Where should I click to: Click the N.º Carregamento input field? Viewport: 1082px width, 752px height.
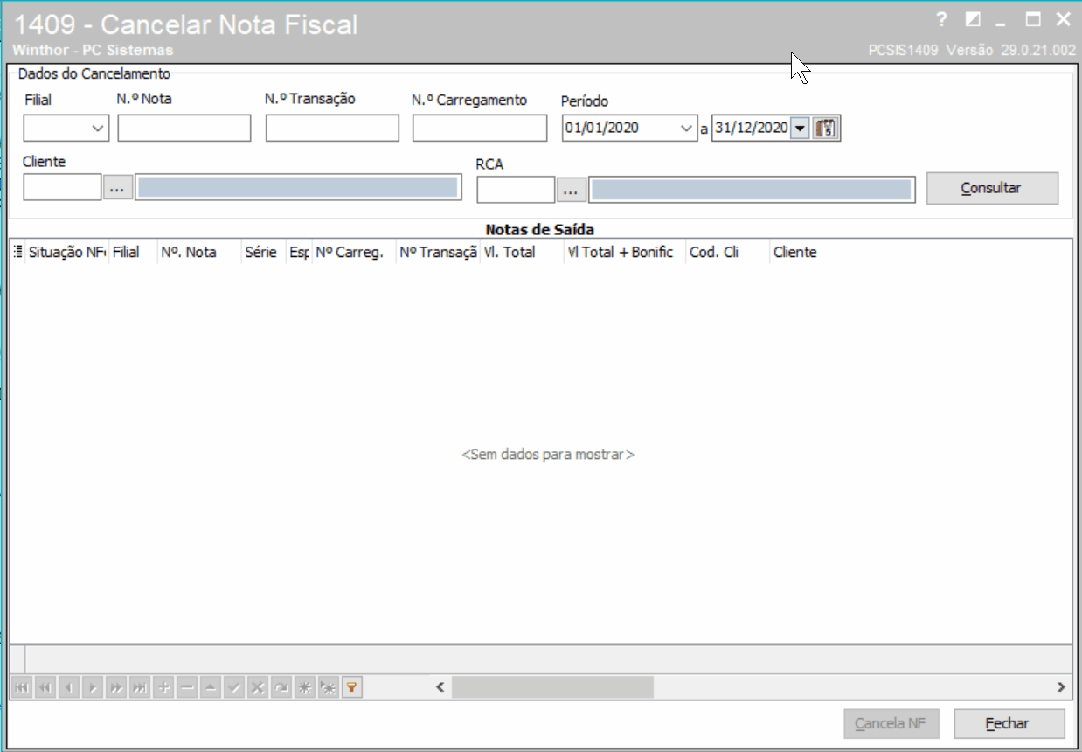(480, 128)
